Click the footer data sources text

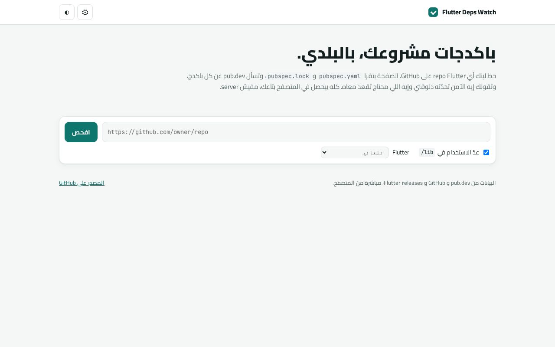pos(414,183)
